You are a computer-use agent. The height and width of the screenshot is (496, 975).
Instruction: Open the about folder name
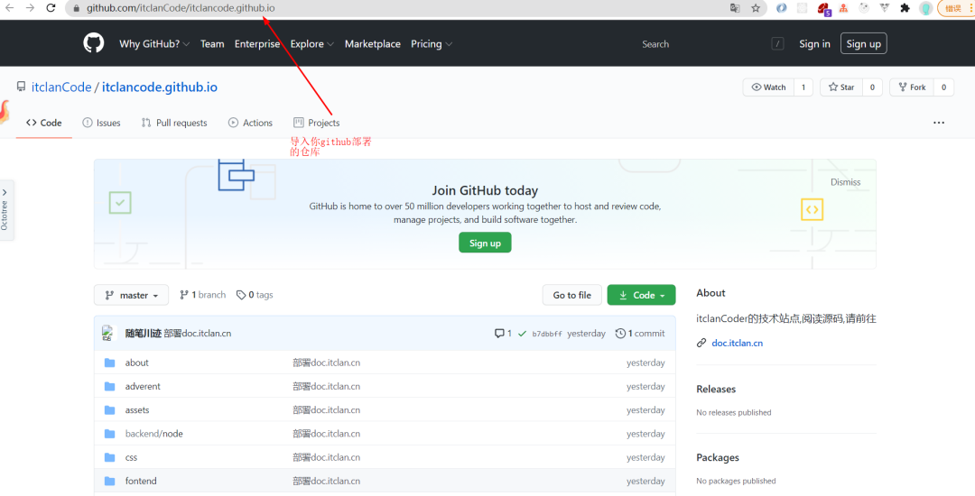tap(137, 363)
